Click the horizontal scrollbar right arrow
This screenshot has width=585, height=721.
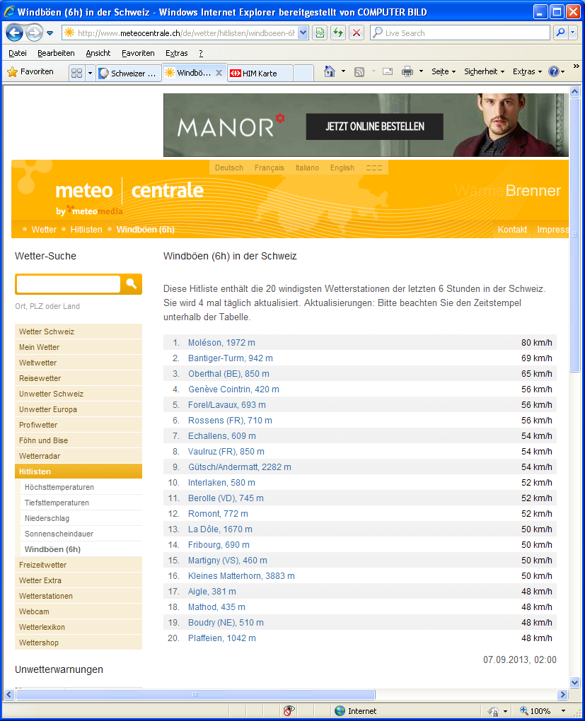pyautogui.click(x=562, y=694)
